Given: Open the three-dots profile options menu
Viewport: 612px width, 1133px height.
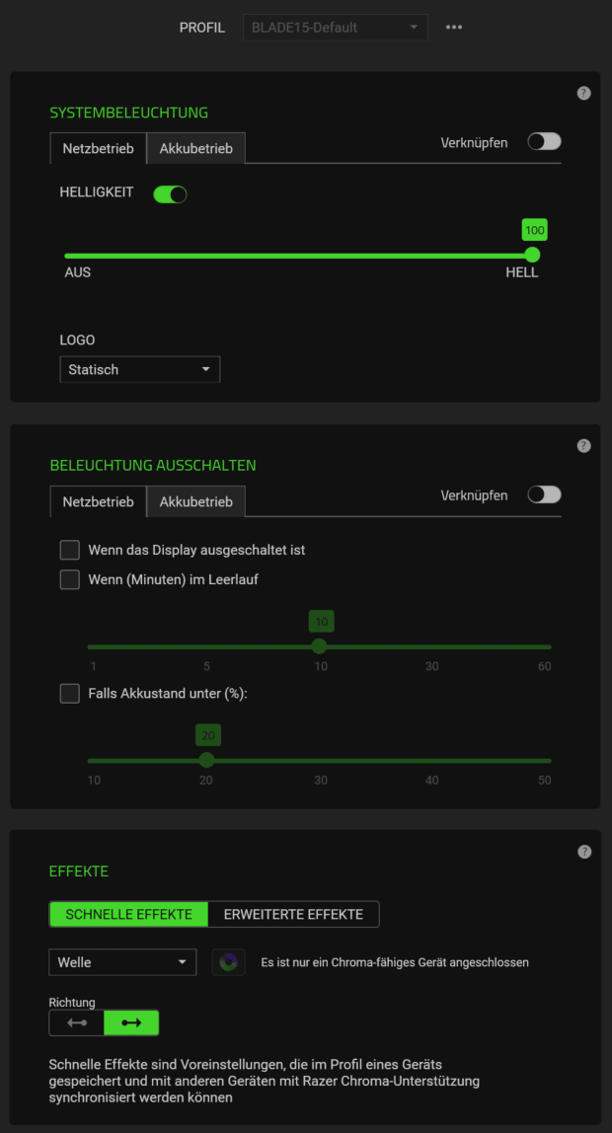Looking at the screenshot, I should click(454, 27).
